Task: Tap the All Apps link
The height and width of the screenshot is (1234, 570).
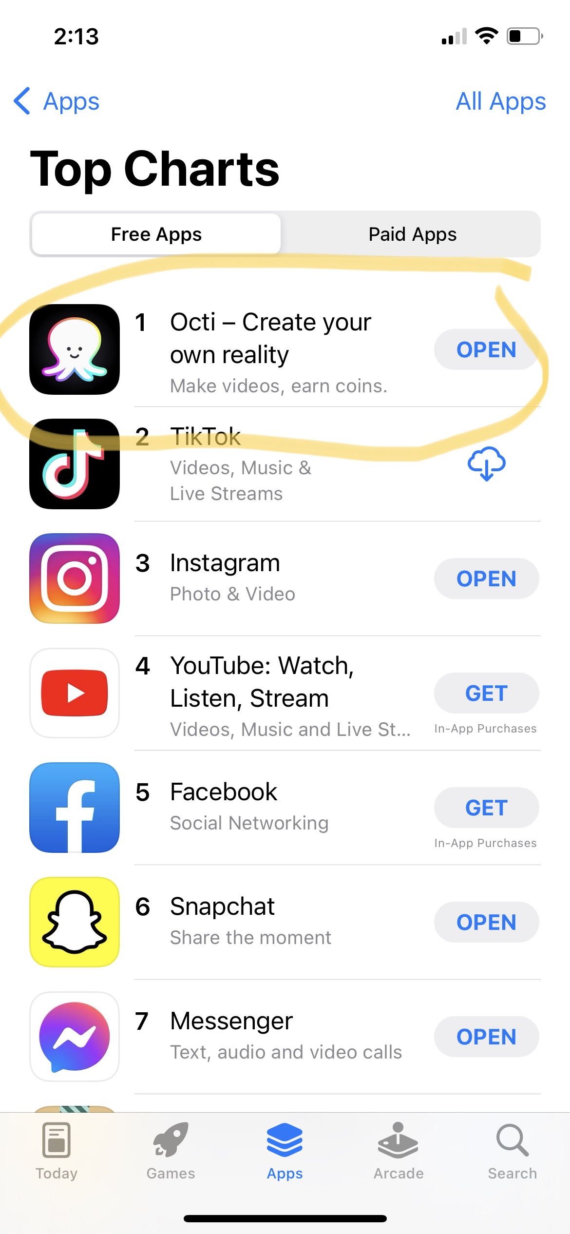Action: point(501,101)
